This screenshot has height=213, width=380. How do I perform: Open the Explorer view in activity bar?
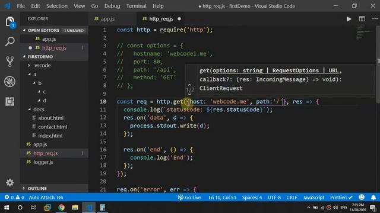coord(9,22)
